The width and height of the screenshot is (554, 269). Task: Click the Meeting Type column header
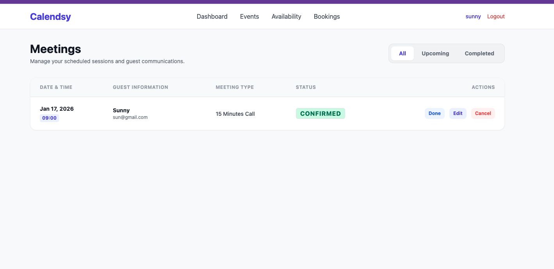pyautogui.click(x=235, y=87)
